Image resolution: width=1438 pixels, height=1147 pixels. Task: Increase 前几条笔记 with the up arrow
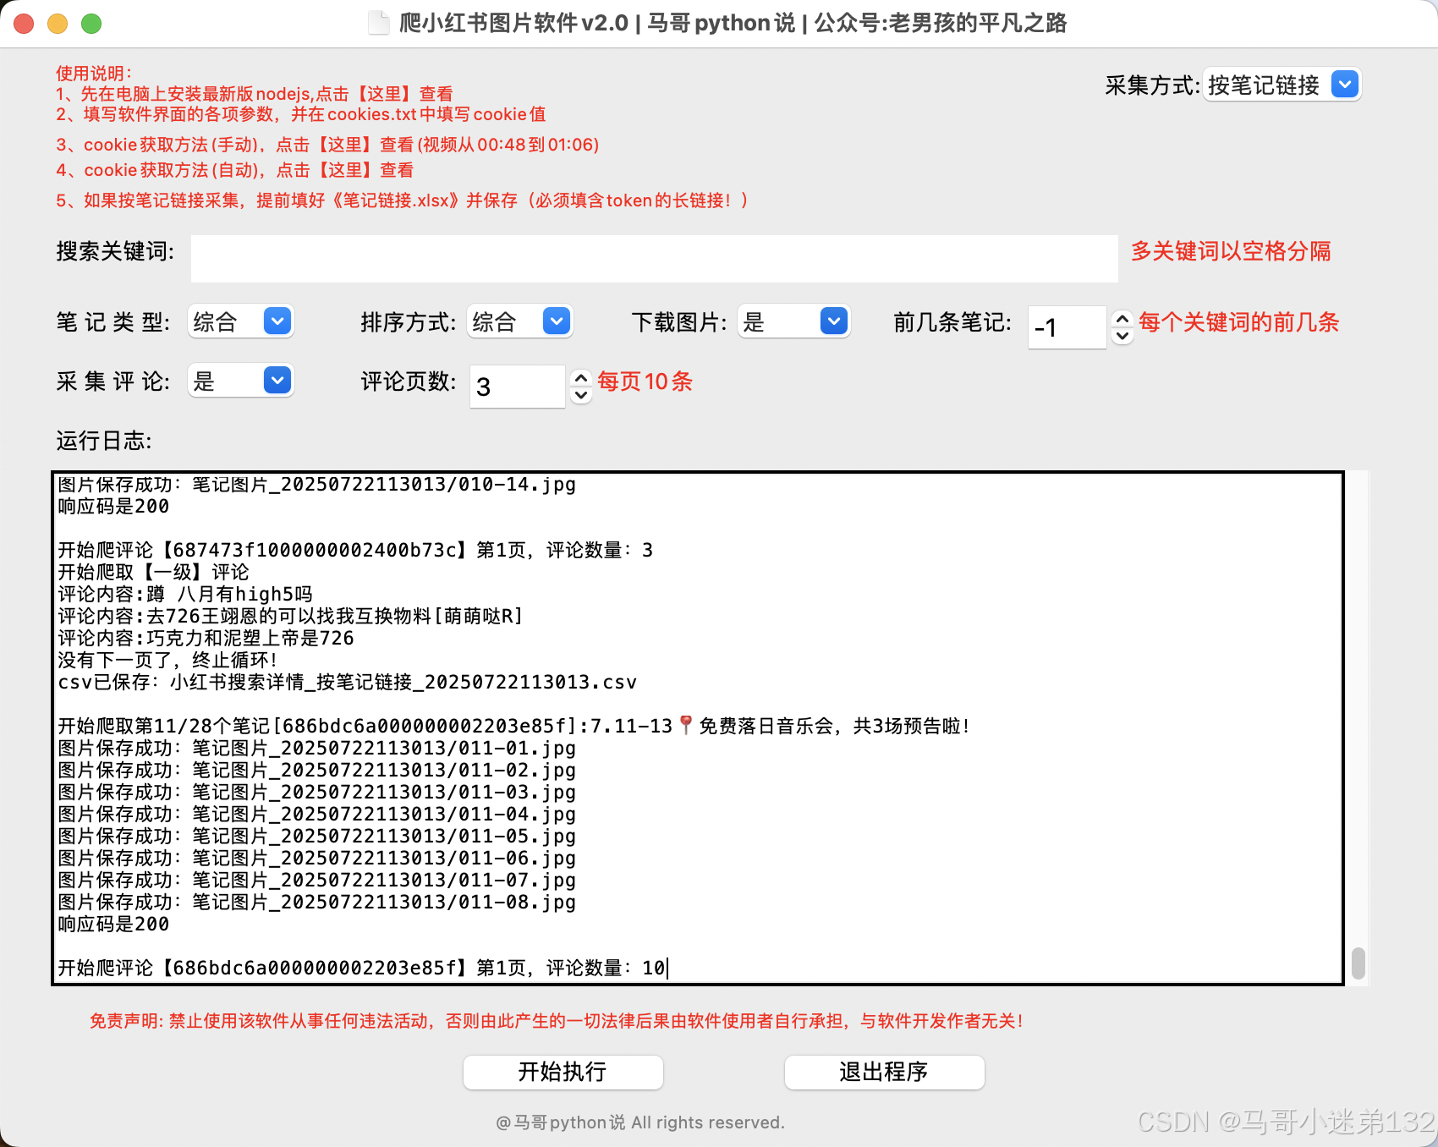pyautogui.click(x=1122, y=319)
